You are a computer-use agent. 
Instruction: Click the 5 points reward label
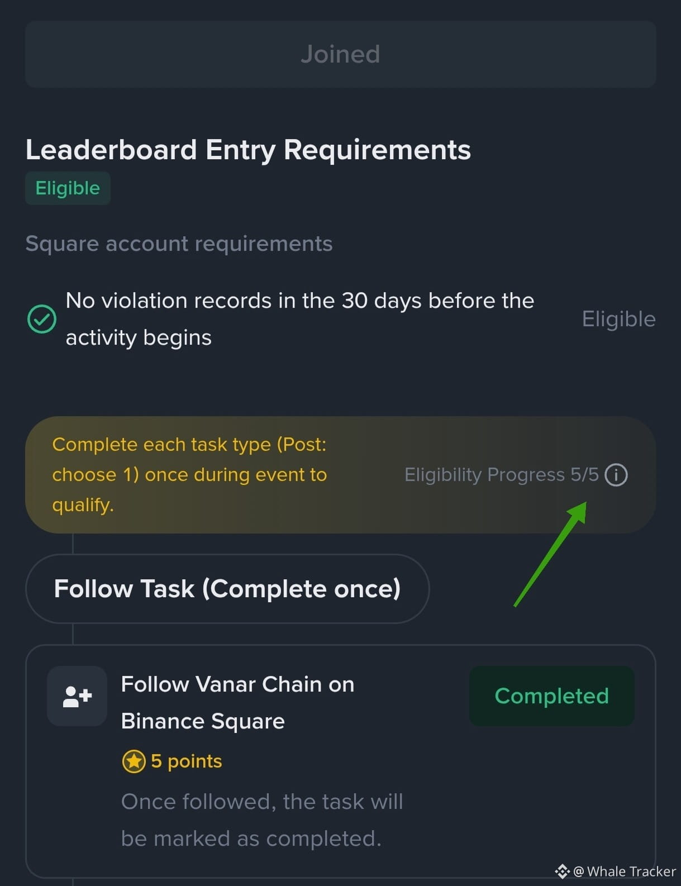click(x=187, y=761)
